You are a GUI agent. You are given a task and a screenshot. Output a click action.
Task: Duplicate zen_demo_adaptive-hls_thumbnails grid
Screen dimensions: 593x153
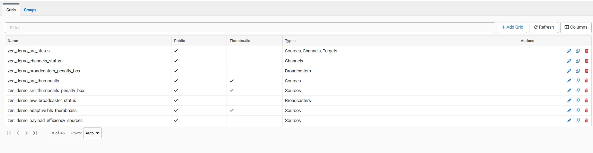(578, 111)
